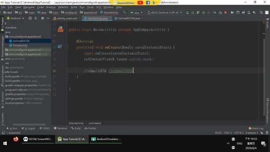The width and height of the screenshot is (270, 152).
Task: Open the app run configuration dropdown
Action: 137,13
